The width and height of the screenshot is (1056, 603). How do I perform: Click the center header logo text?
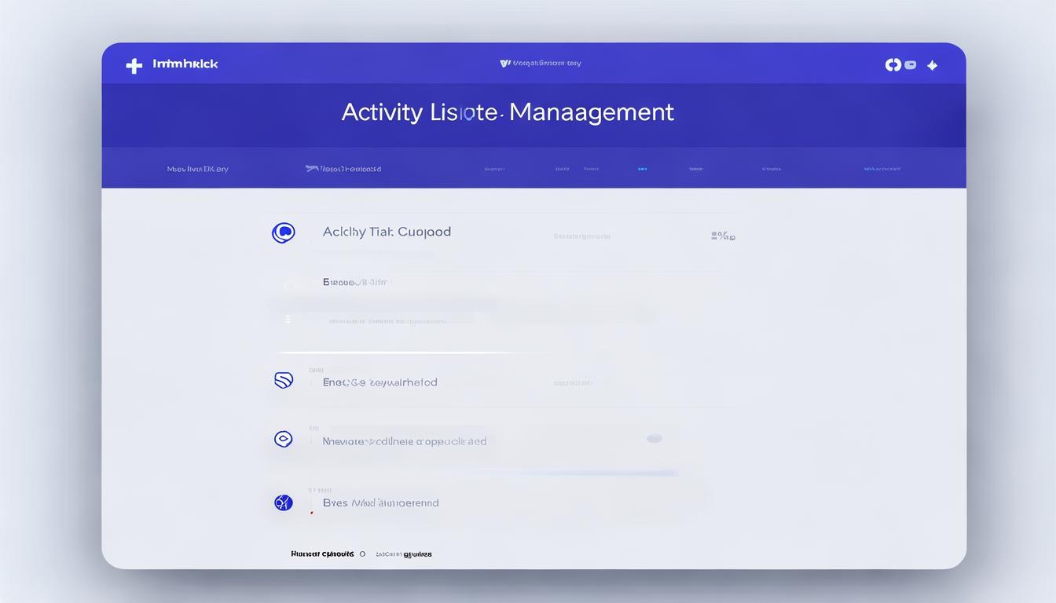tap(541, 64)
